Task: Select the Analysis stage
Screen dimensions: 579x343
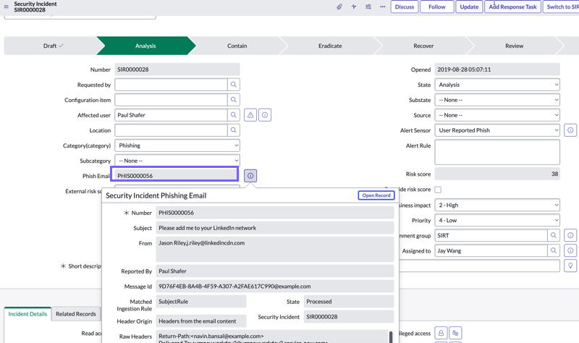Action: click(145, 46)
